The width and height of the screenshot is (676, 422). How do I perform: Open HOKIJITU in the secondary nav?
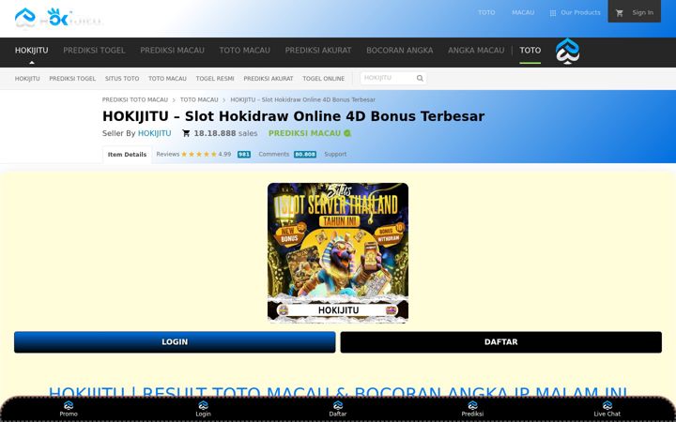point(27,79)
